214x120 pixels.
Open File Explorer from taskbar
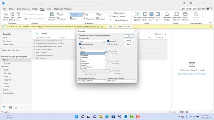(101, 117)
